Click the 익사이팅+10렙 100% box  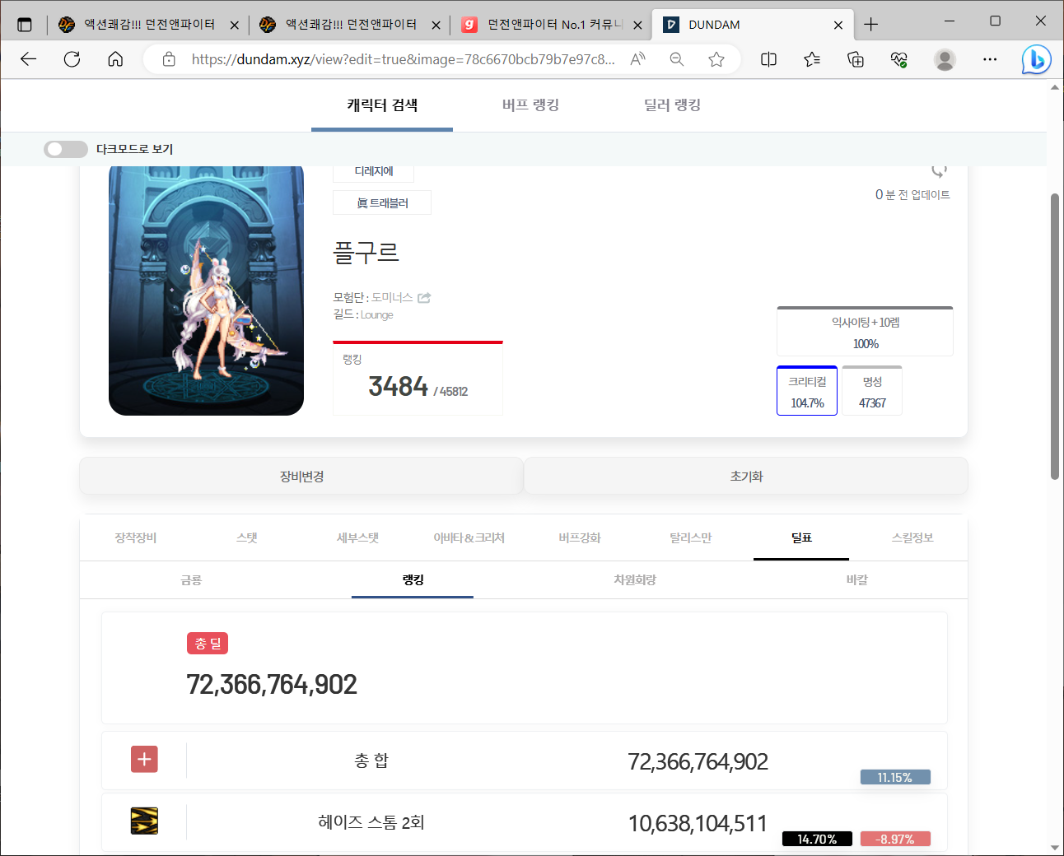(x=865, y=332)
